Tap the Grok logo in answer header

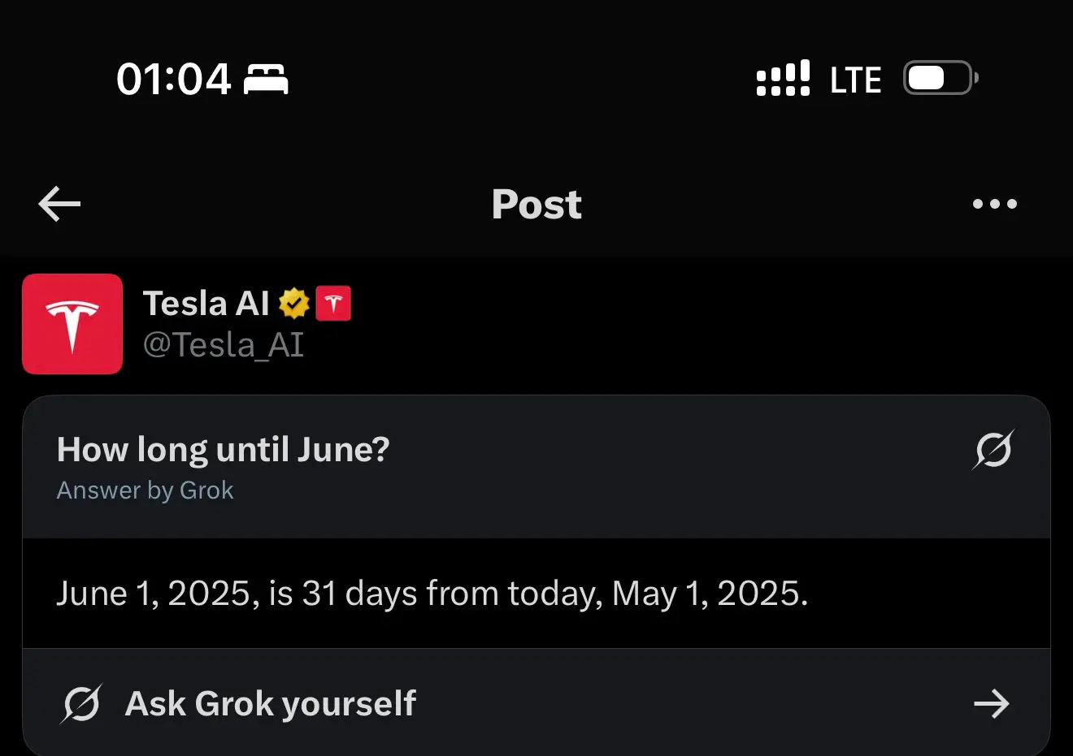[x=993, y=449]
